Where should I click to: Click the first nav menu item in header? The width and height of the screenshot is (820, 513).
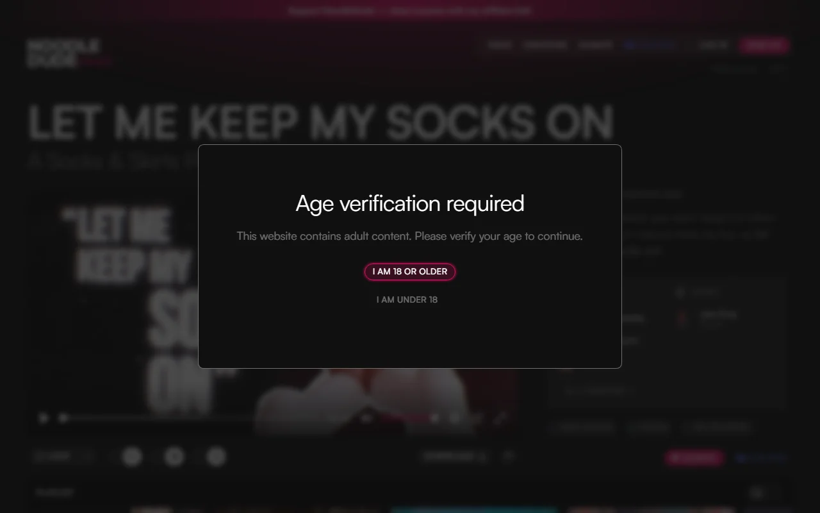[500, 45]
